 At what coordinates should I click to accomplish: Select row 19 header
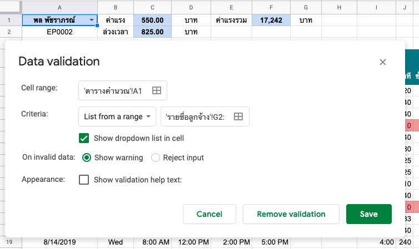[x=9, y=242]
